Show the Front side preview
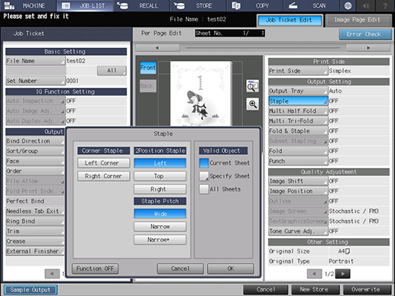Image resolution: width=395 pixels, height=296 pixels. [x=148, y=68]
